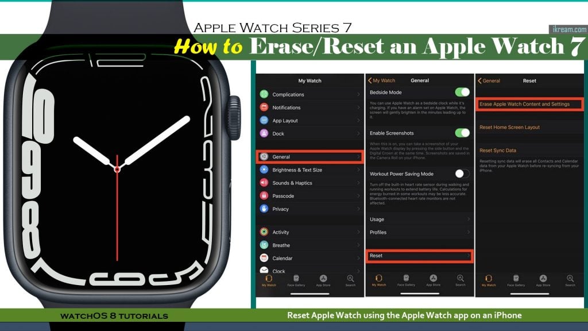This screenshot has height=331, width=588.
Task: Open Search tab in Reset screen
Action: 570,280
